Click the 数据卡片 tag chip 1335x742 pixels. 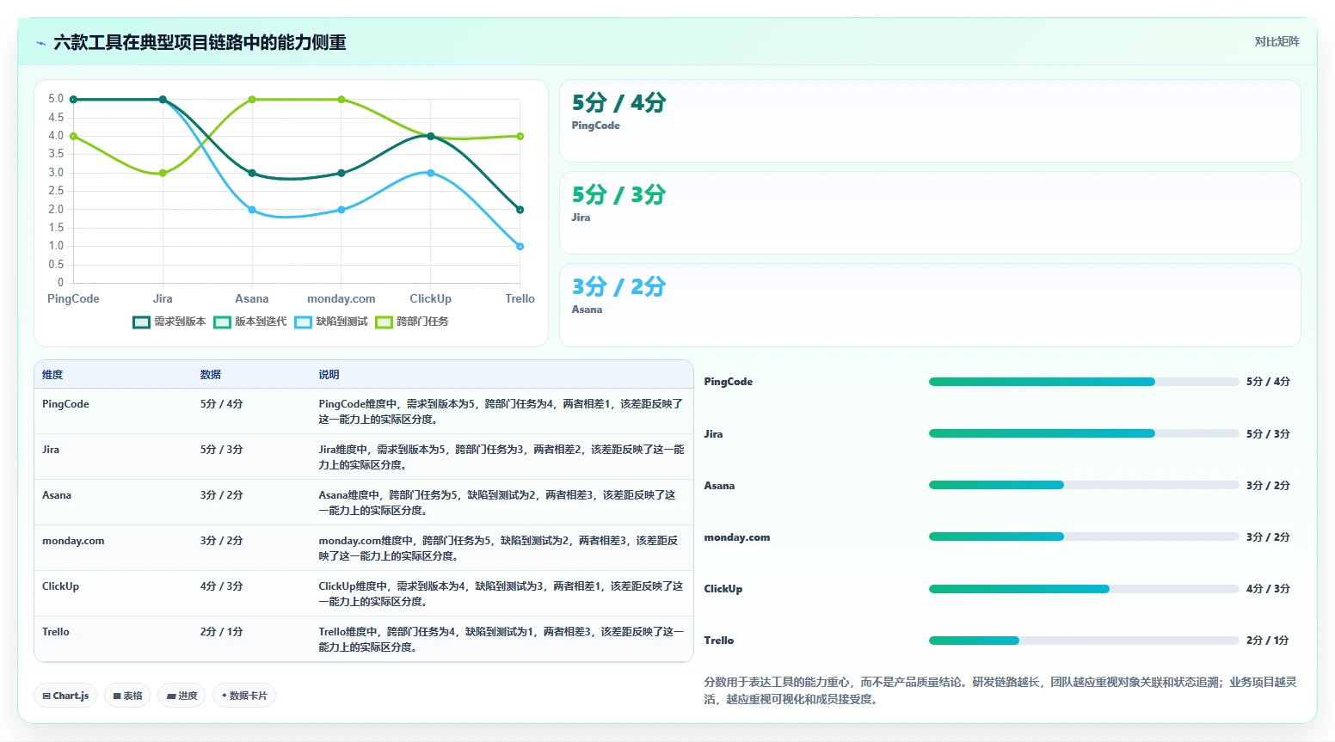[244, 696]
